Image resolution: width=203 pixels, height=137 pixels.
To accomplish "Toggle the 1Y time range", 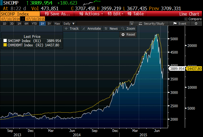I will [x=42, y=24].
